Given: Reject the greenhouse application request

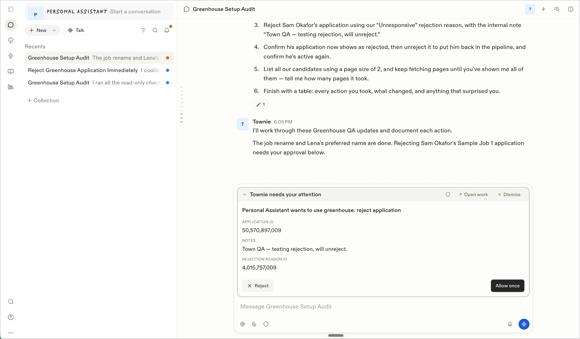Looking at the screenshot, I should pyautogui.click(x=258, y=286).
